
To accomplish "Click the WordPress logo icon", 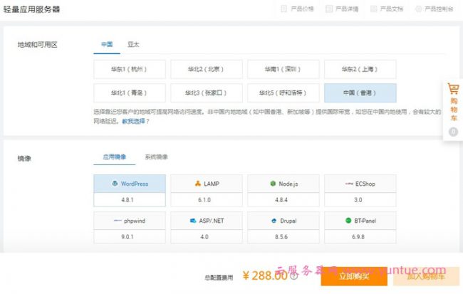I will coord(114,184).
